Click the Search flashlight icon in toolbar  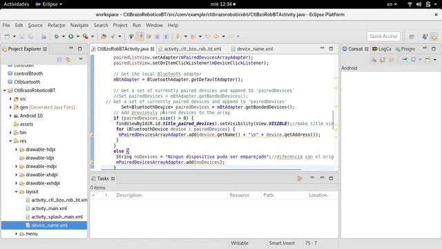(113, 37)
